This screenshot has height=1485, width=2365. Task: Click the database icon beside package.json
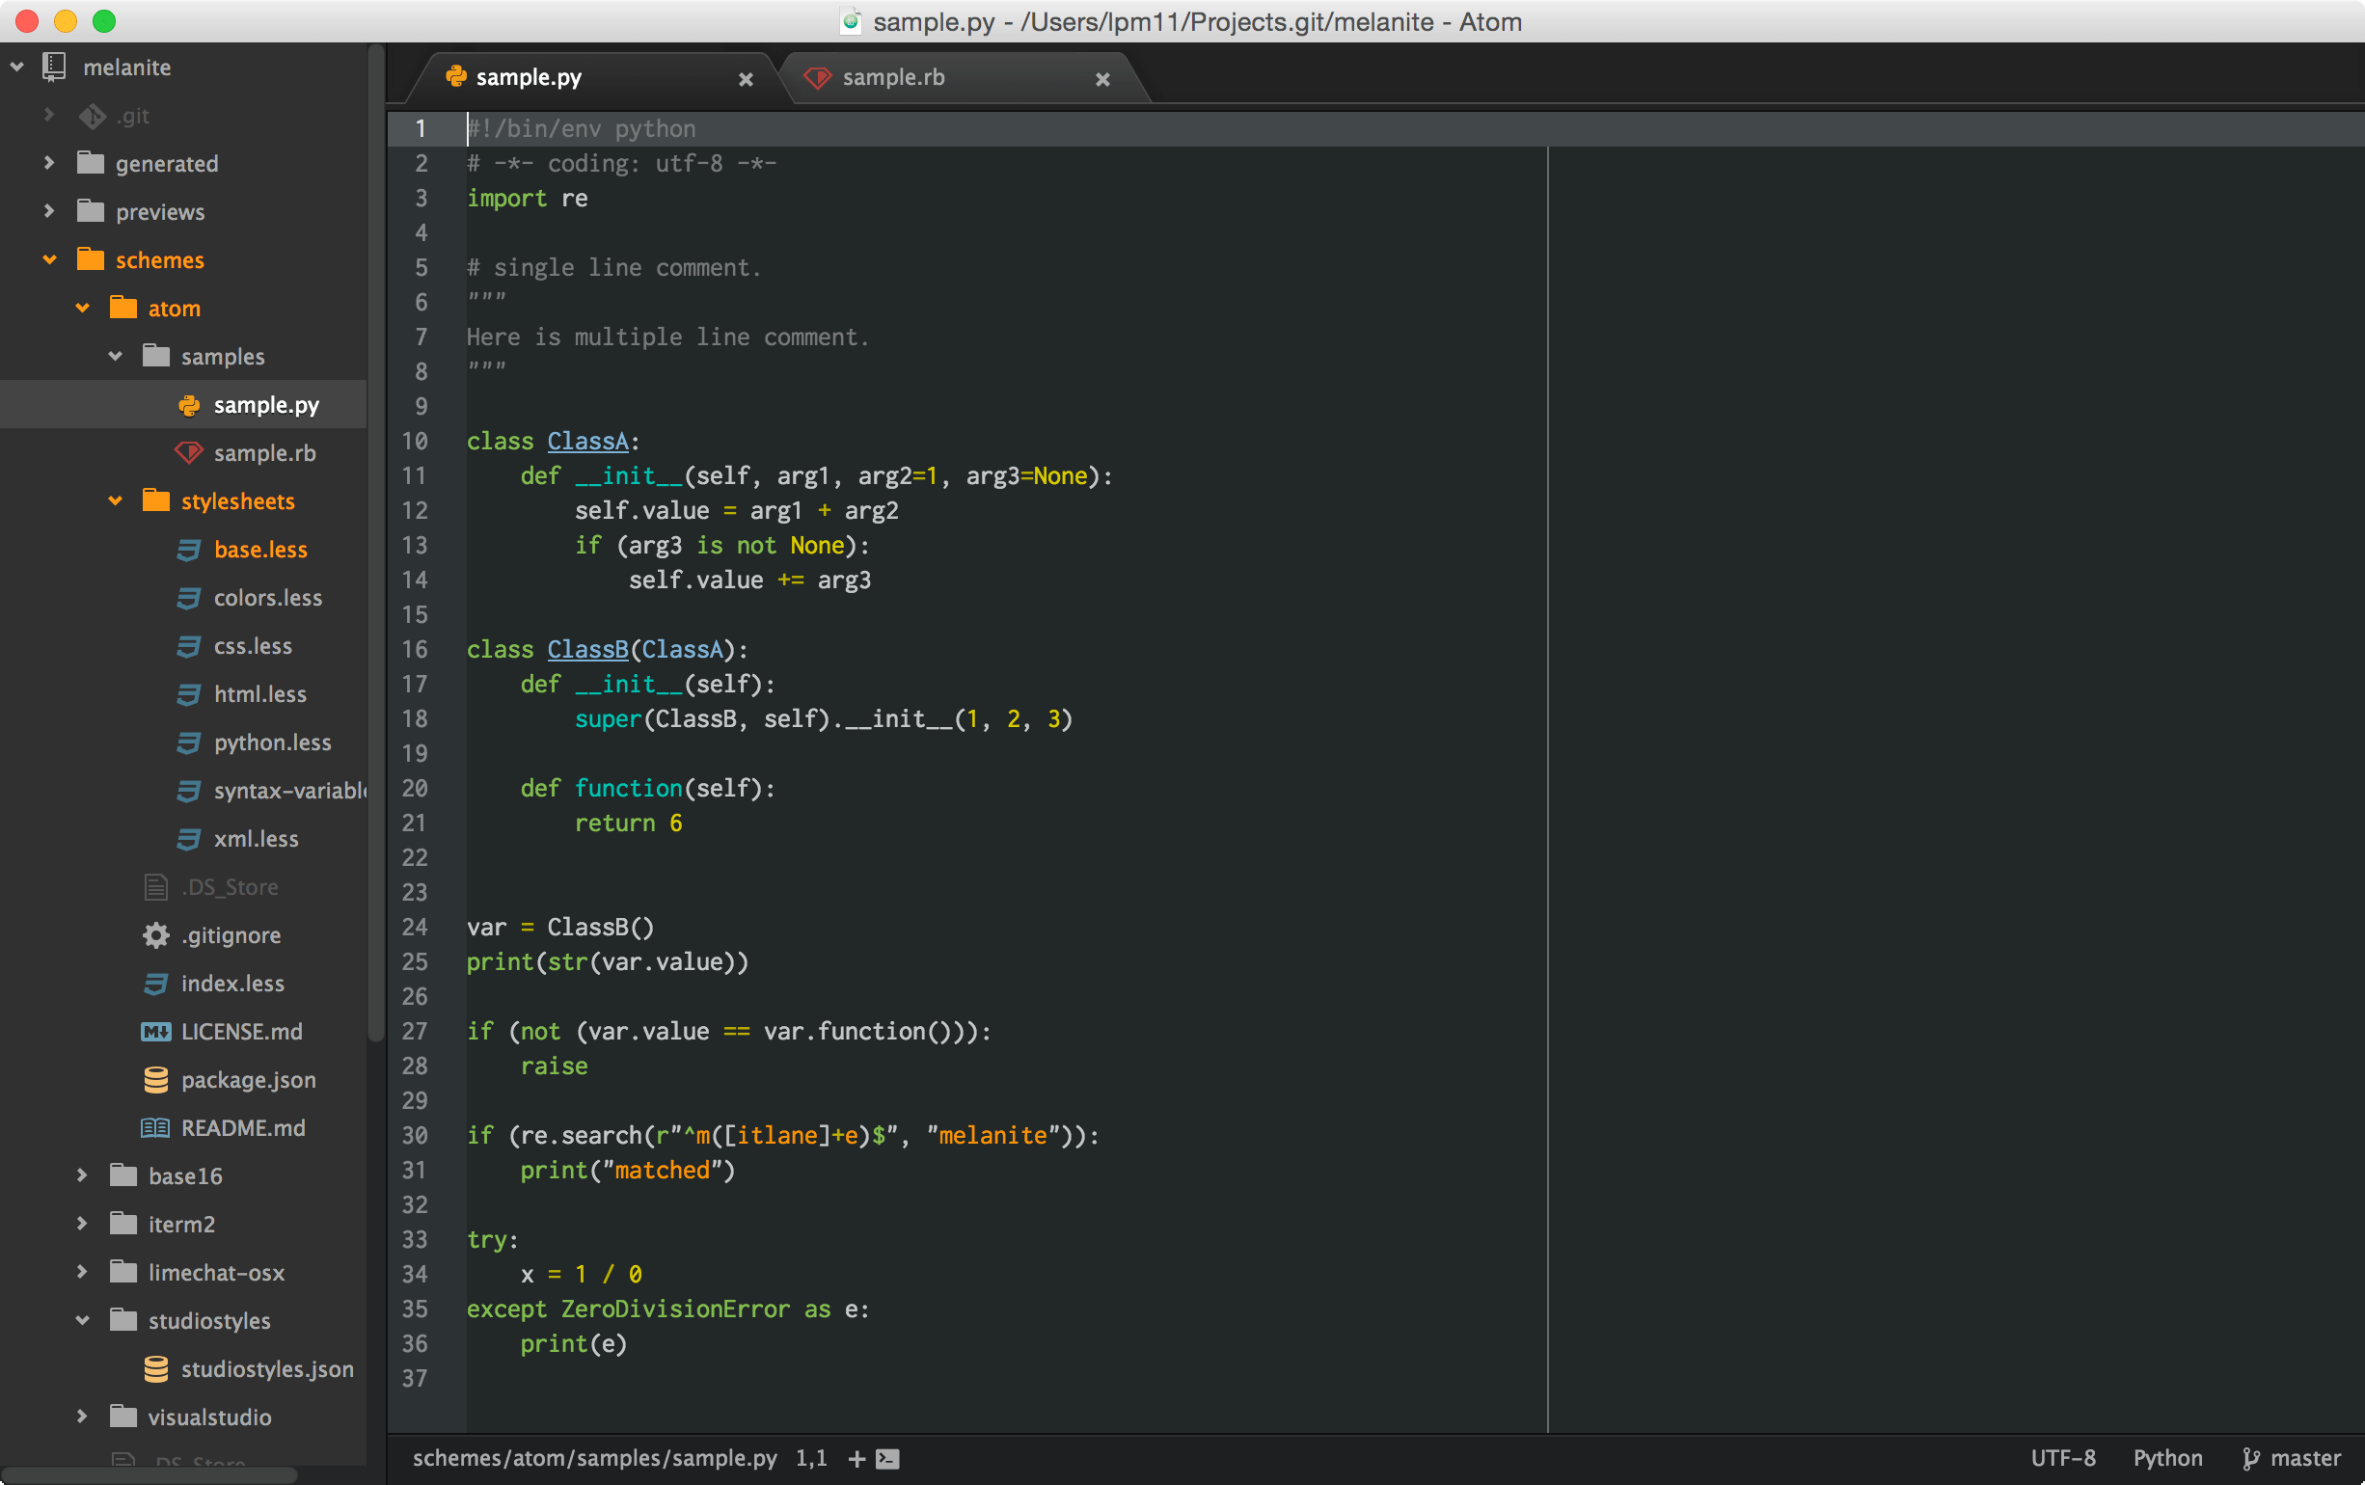point(156,1079)
